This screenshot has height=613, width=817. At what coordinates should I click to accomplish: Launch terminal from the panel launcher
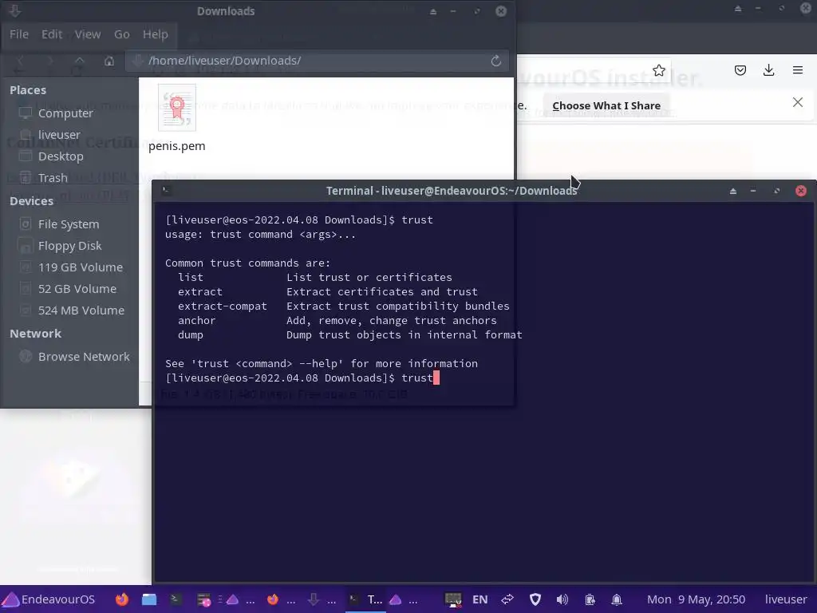(x=175, y=599)
